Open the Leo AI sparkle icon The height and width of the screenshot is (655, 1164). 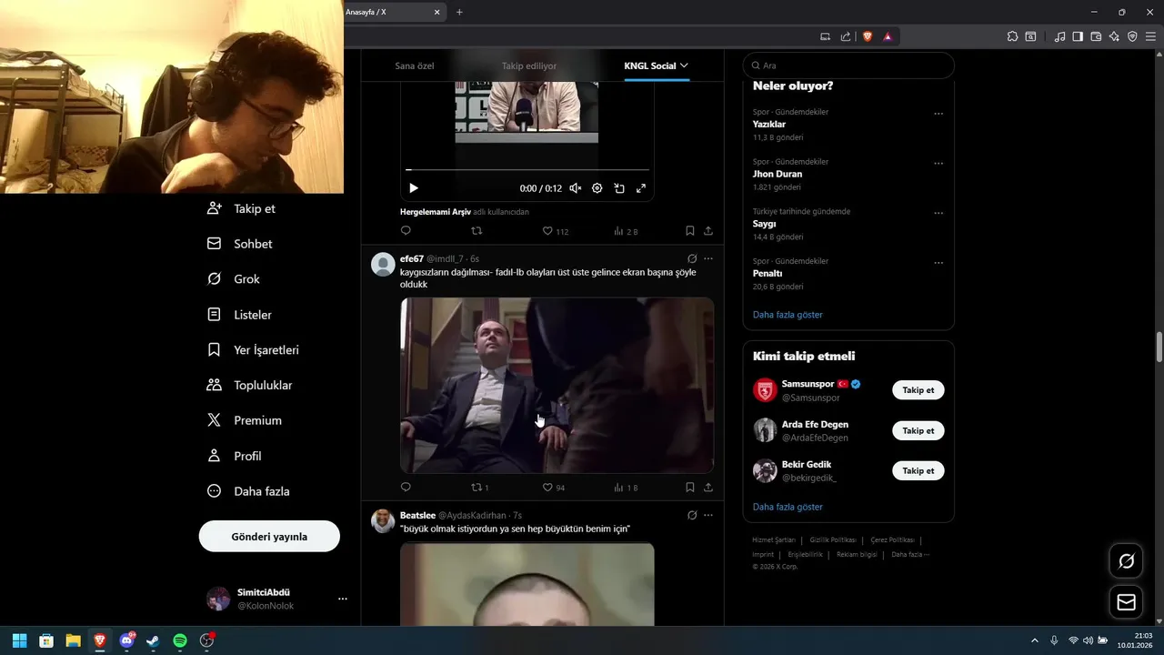1114,36
